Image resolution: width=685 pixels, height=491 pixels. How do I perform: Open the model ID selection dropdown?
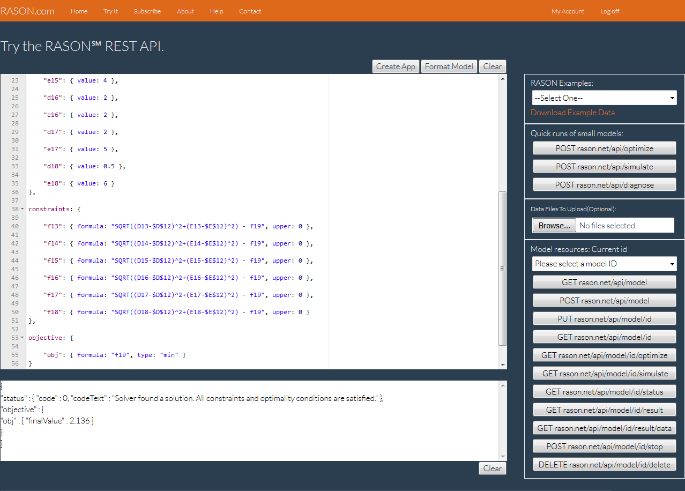click(x=604, y=264)
